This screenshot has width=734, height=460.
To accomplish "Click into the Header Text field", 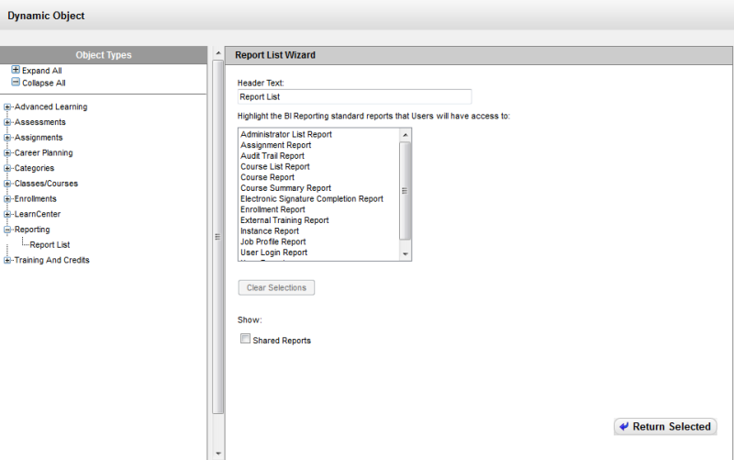I will 354,96.
